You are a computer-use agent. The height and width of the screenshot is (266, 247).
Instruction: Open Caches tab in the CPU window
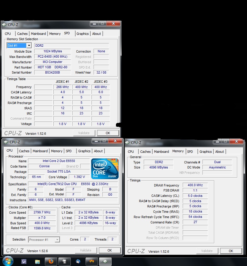tap(24, 151)
